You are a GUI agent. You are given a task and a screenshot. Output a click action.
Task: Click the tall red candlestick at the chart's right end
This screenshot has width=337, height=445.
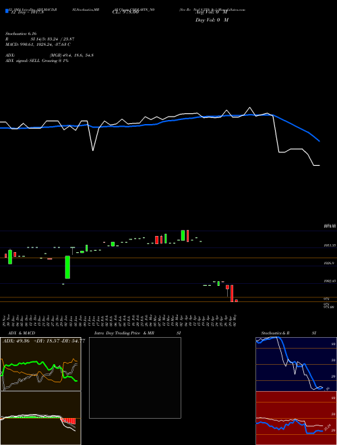click(232, 293)
